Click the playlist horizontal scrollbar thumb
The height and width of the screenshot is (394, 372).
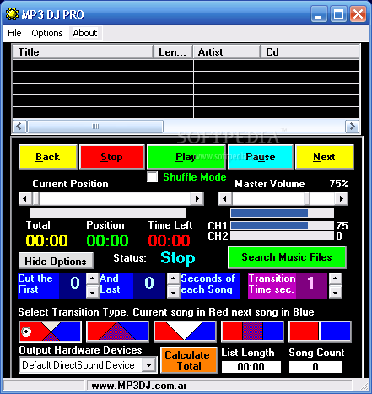click(95, 127)
